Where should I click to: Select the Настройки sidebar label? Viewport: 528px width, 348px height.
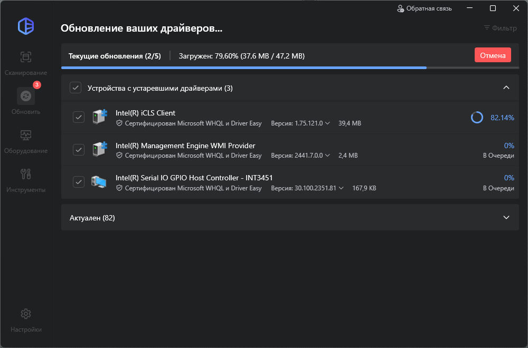click(26, 330)
